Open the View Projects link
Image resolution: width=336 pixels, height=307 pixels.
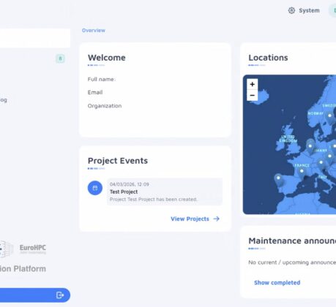click(x=190, y=219)
